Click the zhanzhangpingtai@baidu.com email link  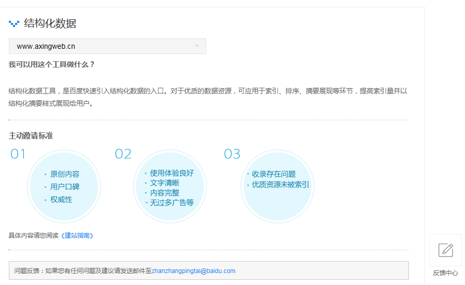point(193,271)
